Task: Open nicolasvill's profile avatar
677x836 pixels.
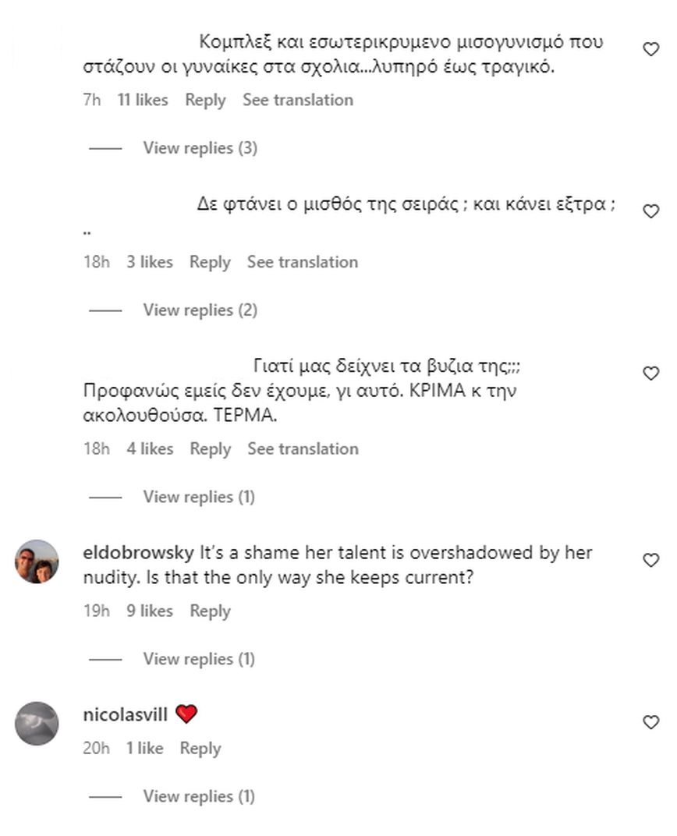Action: (x=37, y=724)
